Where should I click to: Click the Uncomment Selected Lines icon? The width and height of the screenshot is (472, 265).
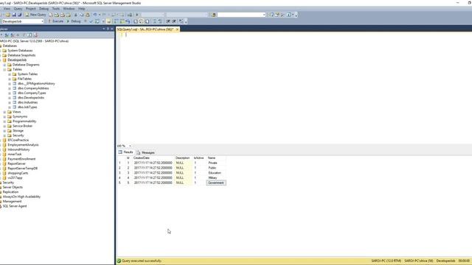click(160, 21)
